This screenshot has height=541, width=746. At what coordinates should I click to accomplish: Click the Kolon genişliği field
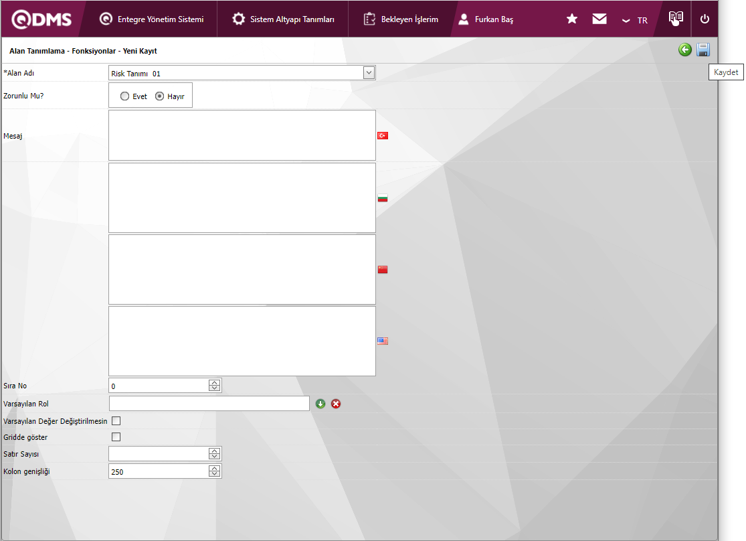tap(159, 471)
